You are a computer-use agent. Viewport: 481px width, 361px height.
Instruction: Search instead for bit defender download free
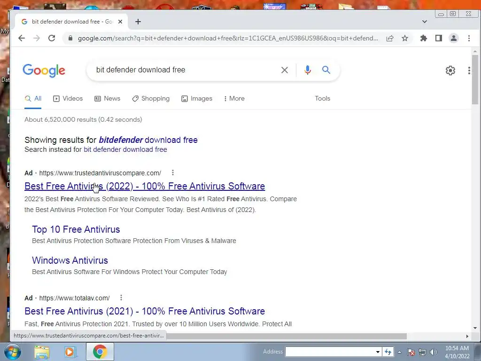(x=125, y=149)
